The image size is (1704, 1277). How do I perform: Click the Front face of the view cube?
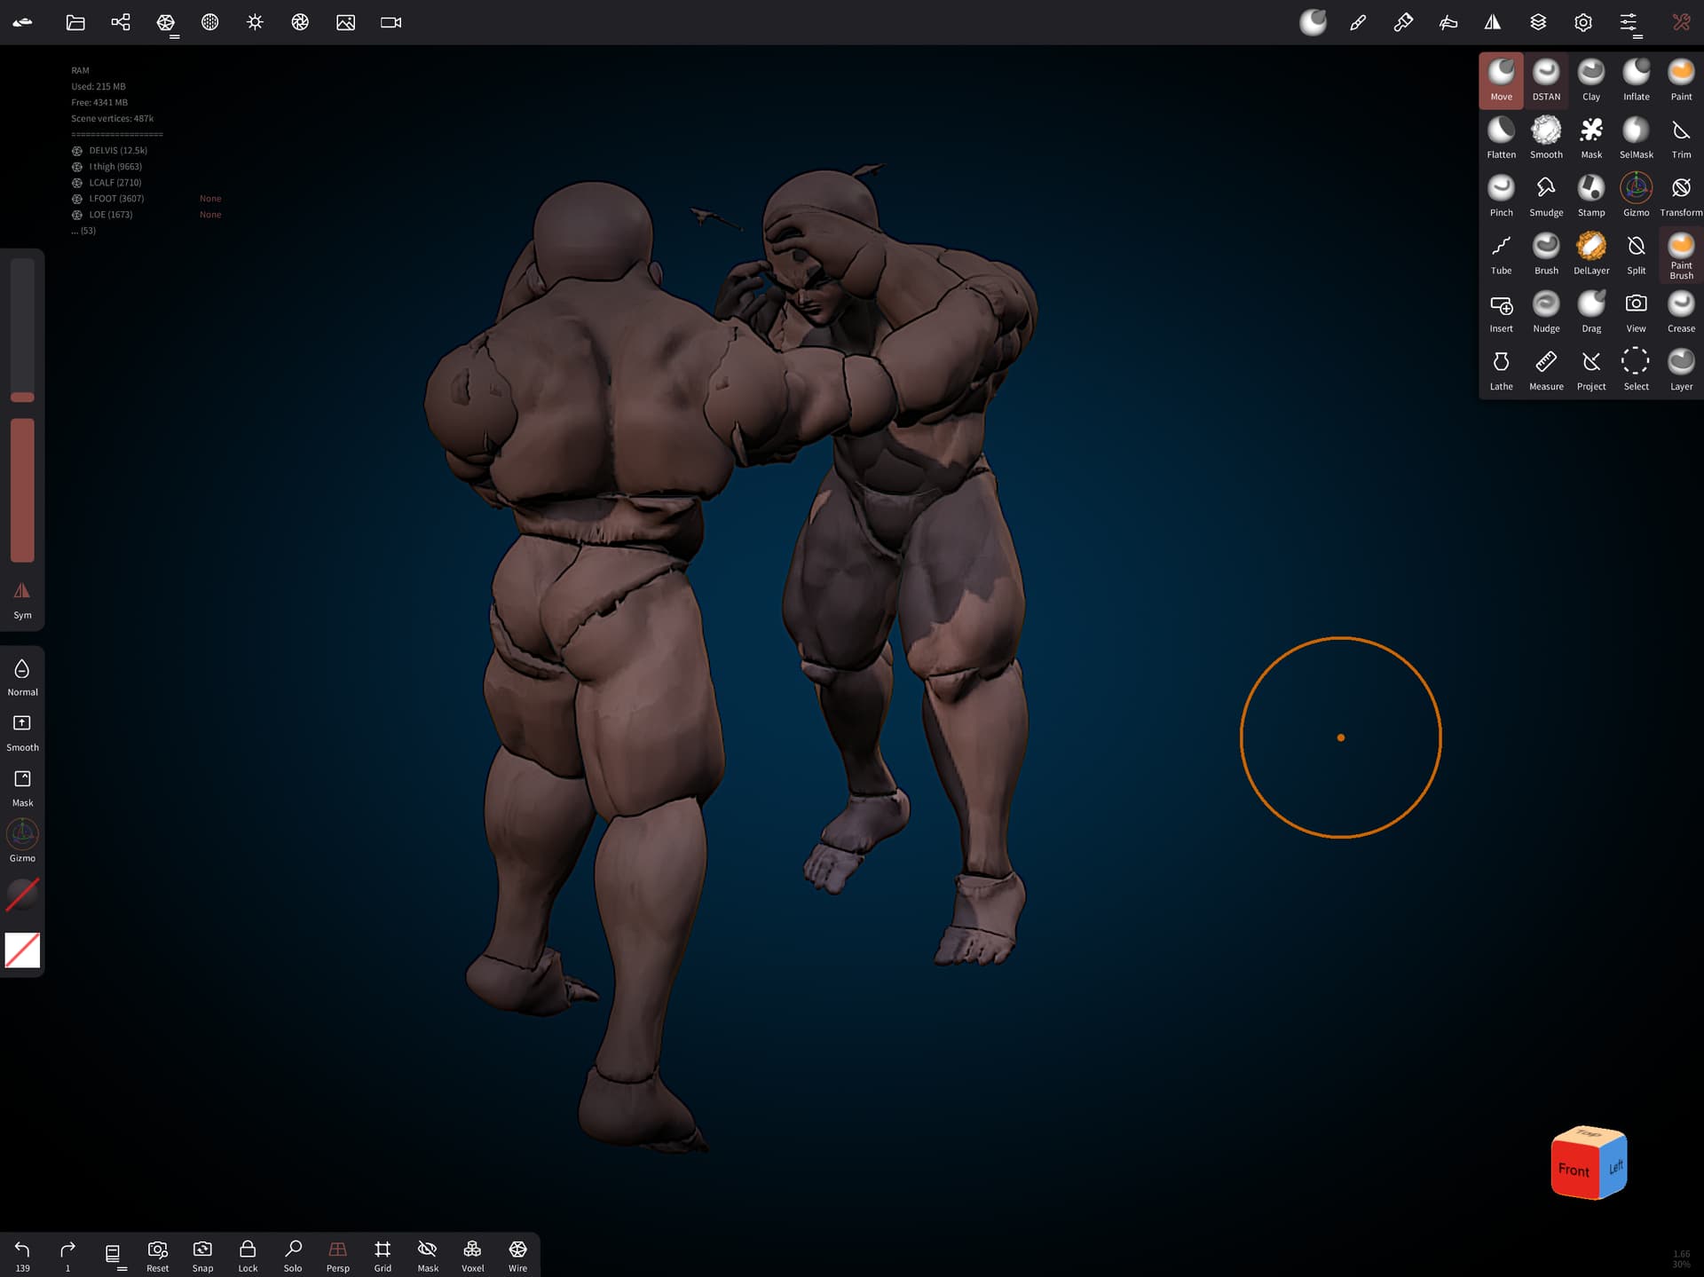click(1574, 1170)
